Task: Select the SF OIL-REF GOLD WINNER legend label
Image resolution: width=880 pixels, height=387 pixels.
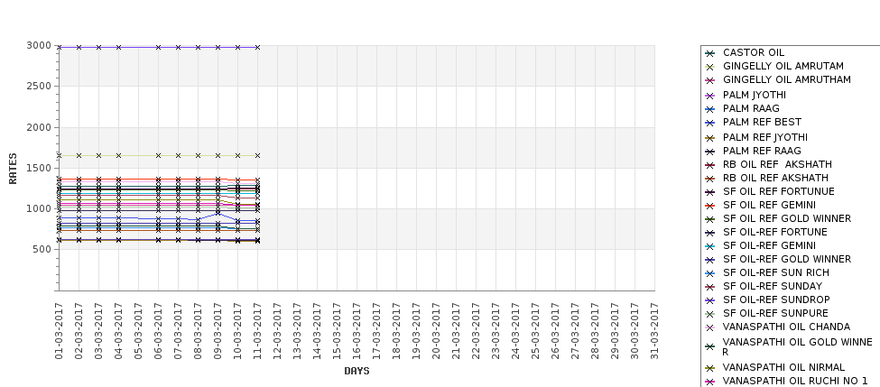Action: pyautogui.click(x=787, y=259)
